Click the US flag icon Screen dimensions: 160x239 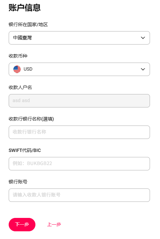point(17,69)
